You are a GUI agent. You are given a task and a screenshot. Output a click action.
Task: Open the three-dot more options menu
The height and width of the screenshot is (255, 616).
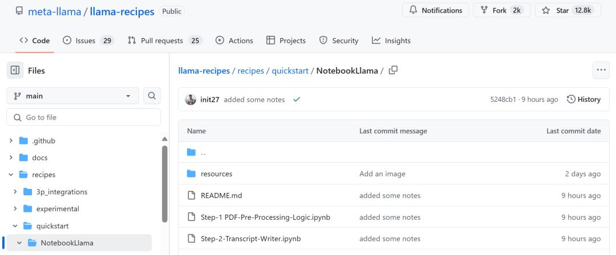tap(601, 70)
